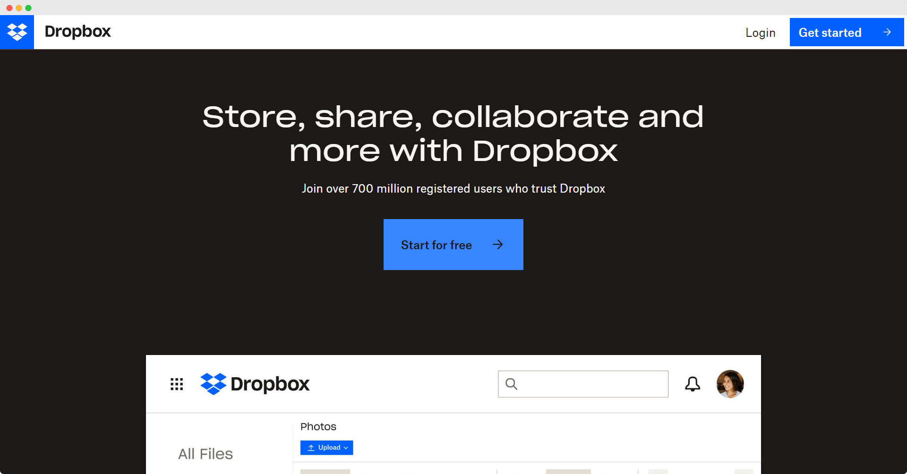Click the Dropbox logo icon in the header

tap(17, 32)
